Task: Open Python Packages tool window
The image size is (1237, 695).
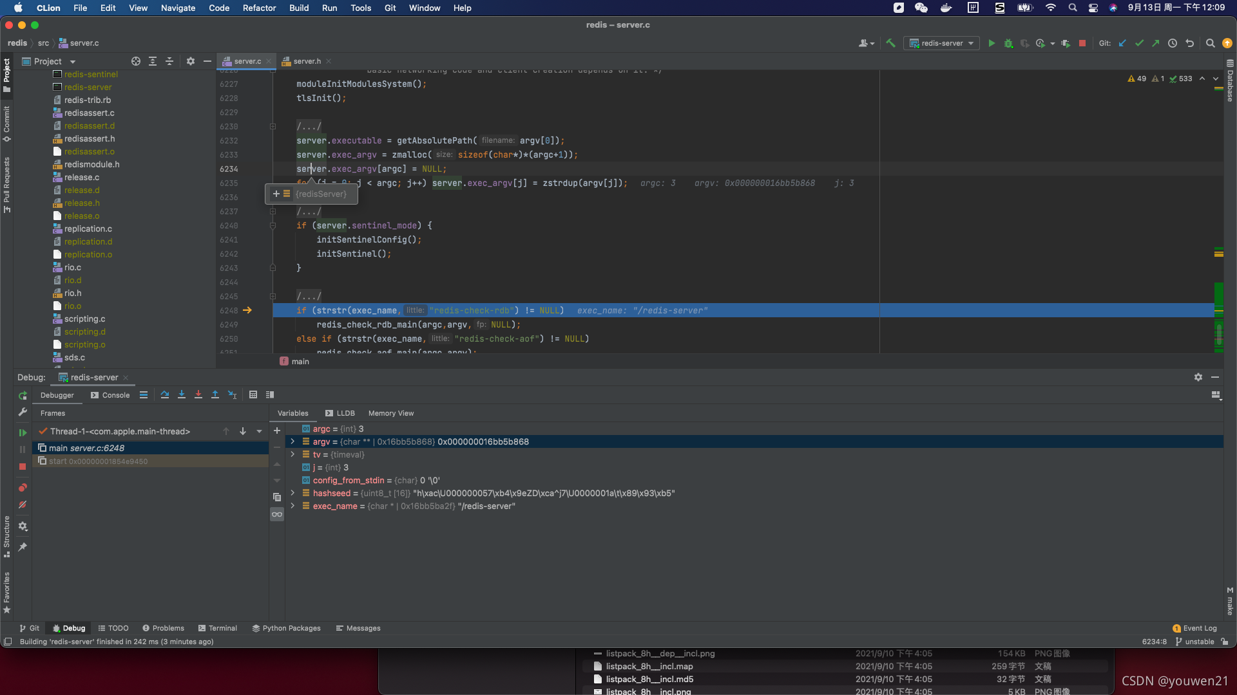Action: pos(286,628)
